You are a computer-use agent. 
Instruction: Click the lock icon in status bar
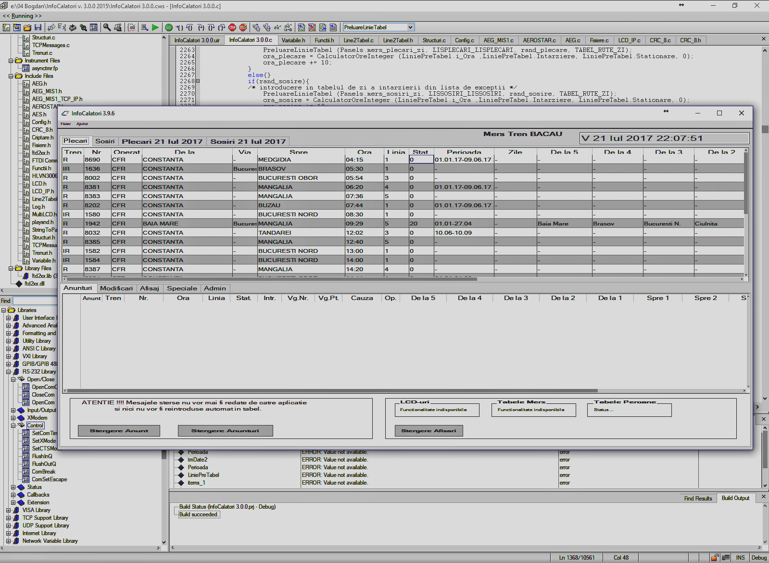click(x=715, y=558)
